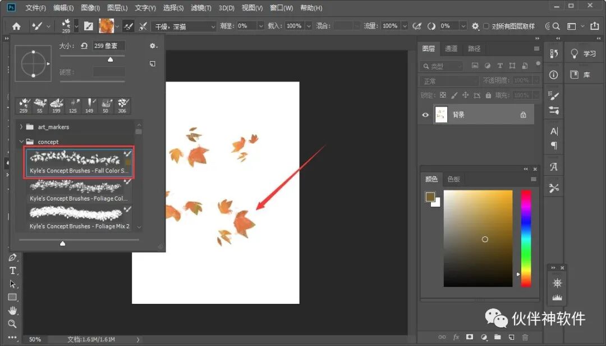606x346 pixels.
Task: Collapse the concept brush folder
Action: [21, 142]
